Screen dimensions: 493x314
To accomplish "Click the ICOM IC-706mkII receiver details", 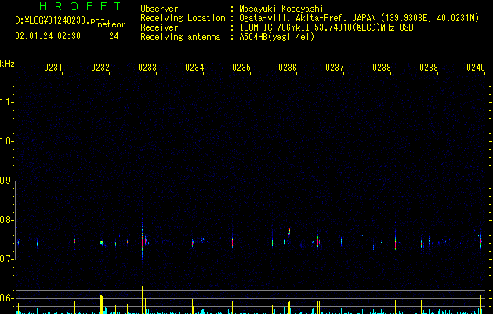I will tap(326, 27).
